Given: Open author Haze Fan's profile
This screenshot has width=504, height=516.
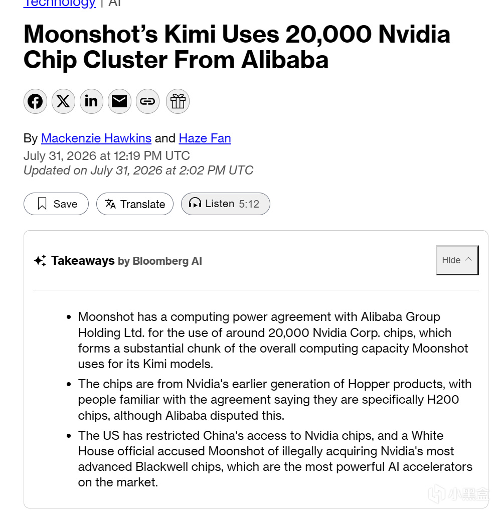Looking at the screenshot, I should coord(205,138).
